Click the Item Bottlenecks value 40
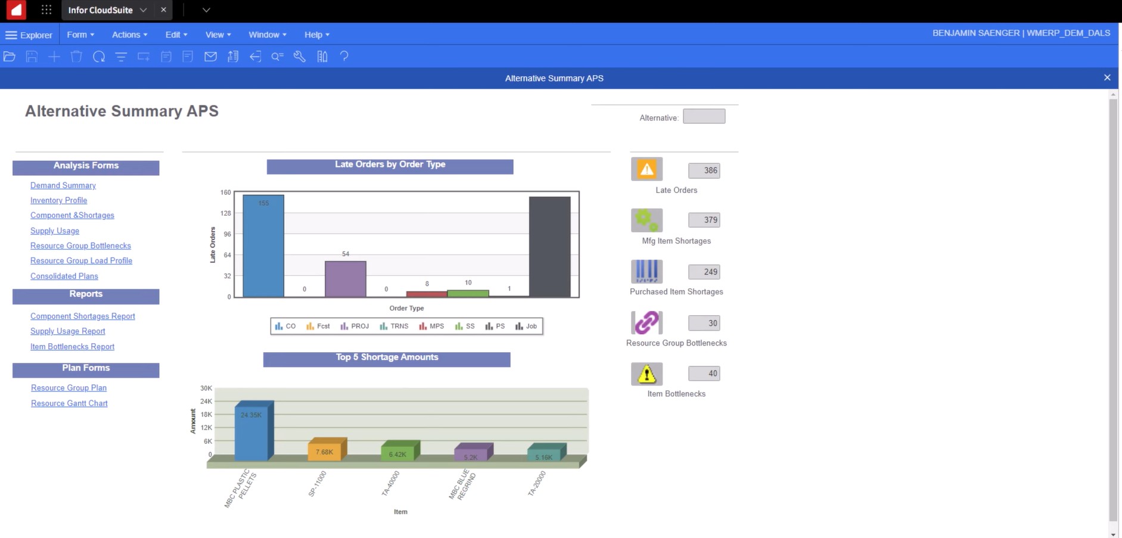This screenshot has width=1122, height=538. (x=704, y=374)
